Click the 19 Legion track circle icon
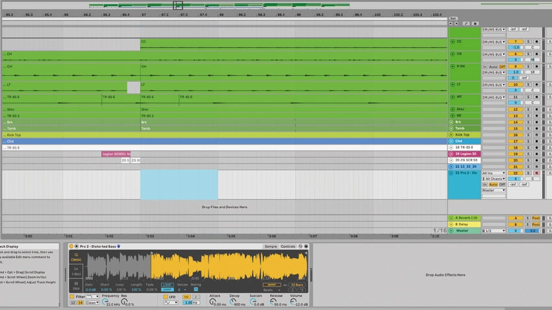The image size is (552, 310). coord(451,154)
